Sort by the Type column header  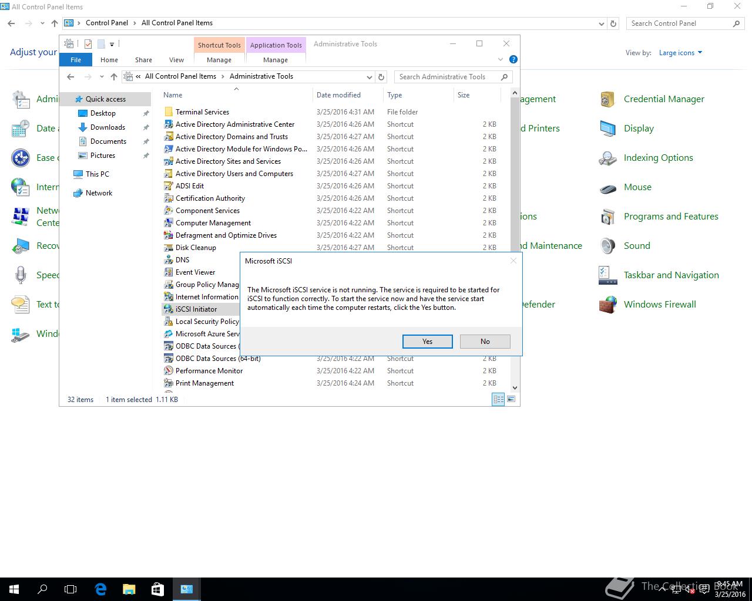point(395,95)
